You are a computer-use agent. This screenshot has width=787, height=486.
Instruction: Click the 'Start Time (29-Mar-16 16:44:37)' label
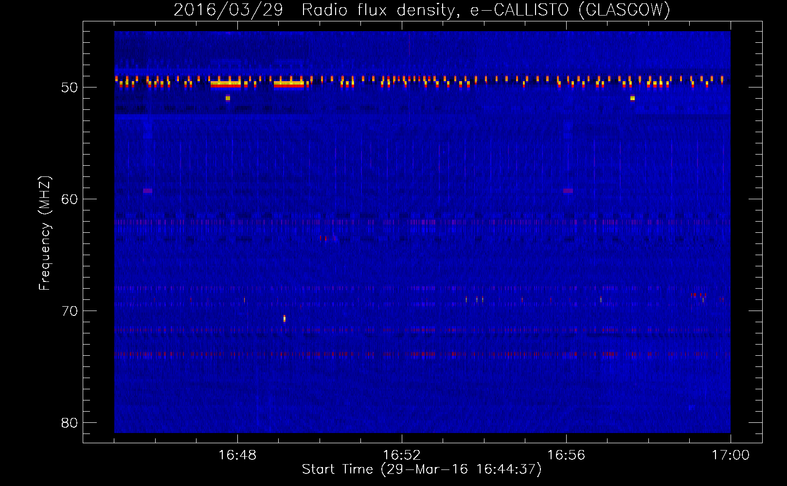pyautogui.click(x=422, y=469)
